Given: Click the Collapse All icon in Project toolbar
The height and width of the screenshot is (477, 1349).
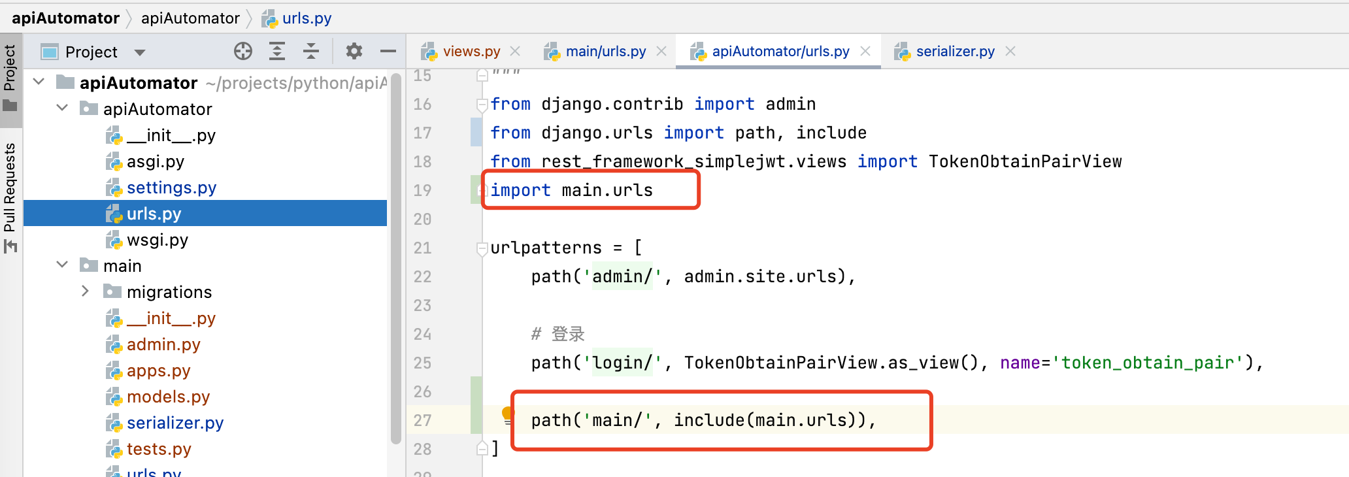Looking at the screenshot, I should tap(311, 51).
